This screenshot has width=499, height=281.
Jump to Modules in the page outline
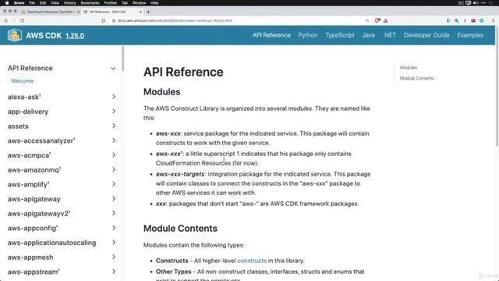click(409, 68)
